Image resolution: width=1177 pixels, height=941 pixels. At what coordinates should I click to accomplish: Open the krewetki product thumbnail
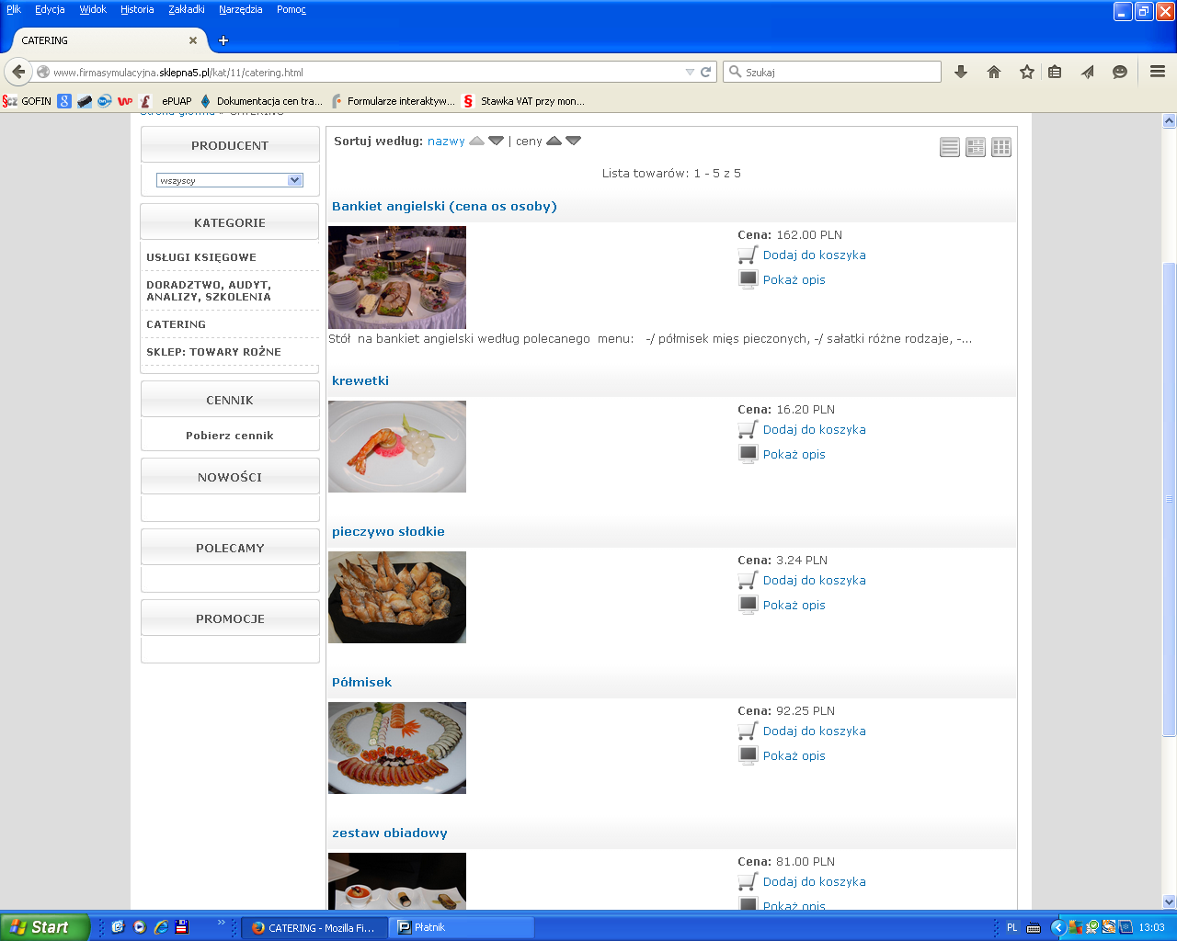(397, 447)
